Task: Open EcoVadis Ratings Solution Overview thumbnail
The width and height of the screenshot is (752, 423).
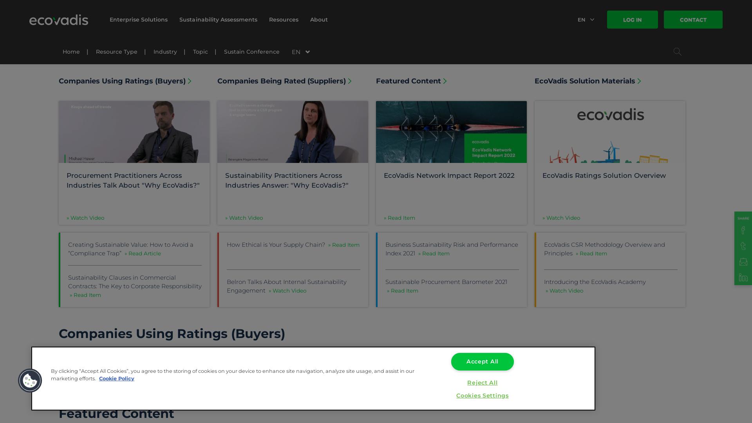Action: point(610,132)
